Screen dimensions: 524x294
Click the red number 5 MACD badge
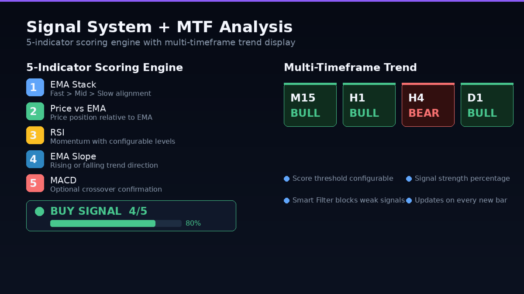35,183
